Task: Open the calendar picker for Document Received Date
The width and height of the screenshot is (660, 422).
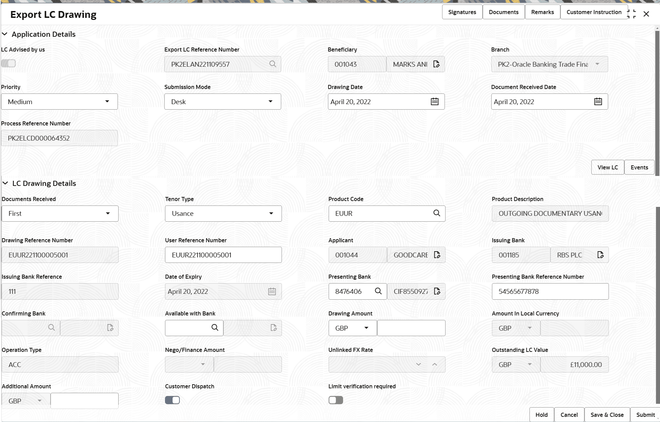Action: pos(598,101)
